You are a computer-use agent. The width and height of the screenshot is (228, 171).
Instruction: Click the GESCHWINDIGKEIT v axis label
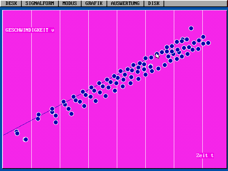(30, 30)
